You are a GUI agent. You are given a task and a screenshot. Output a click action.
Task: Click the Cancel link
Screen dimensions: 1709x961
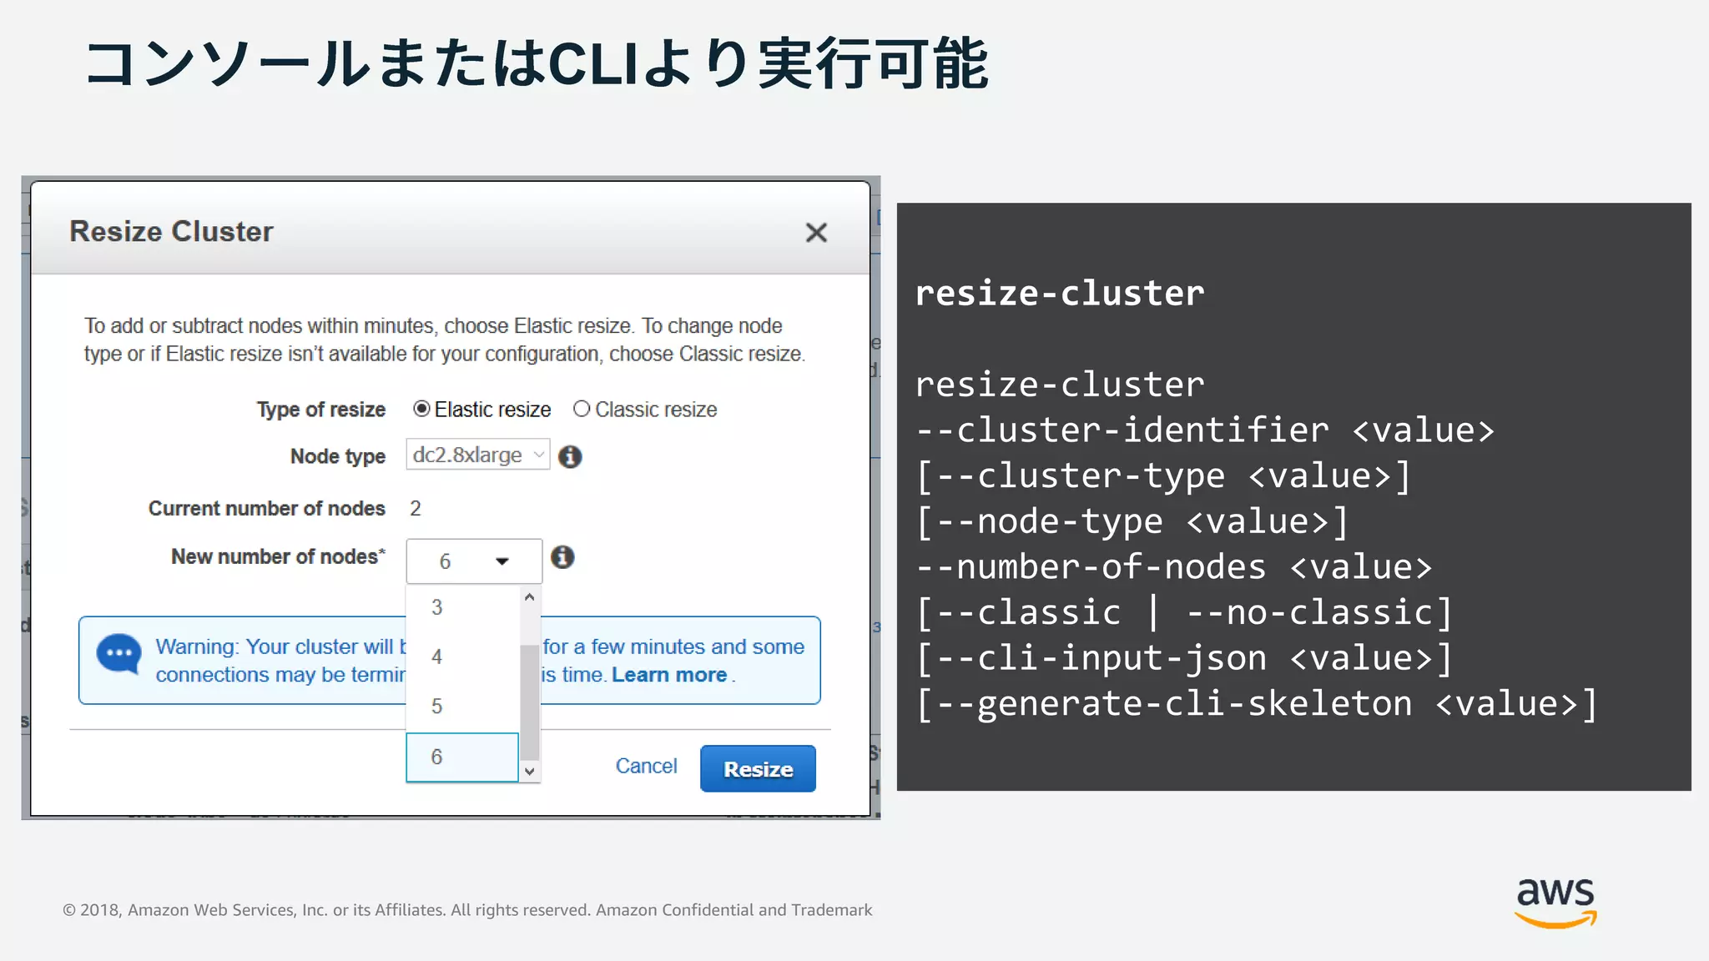click(x=646, y=766)
